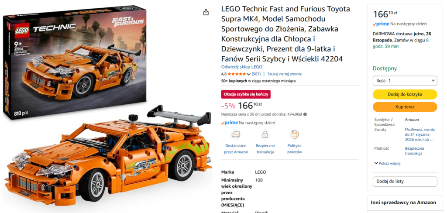Add item with Dodaj do koszyka button
Viewport: 447px width, 213px height.
(405, 94)
